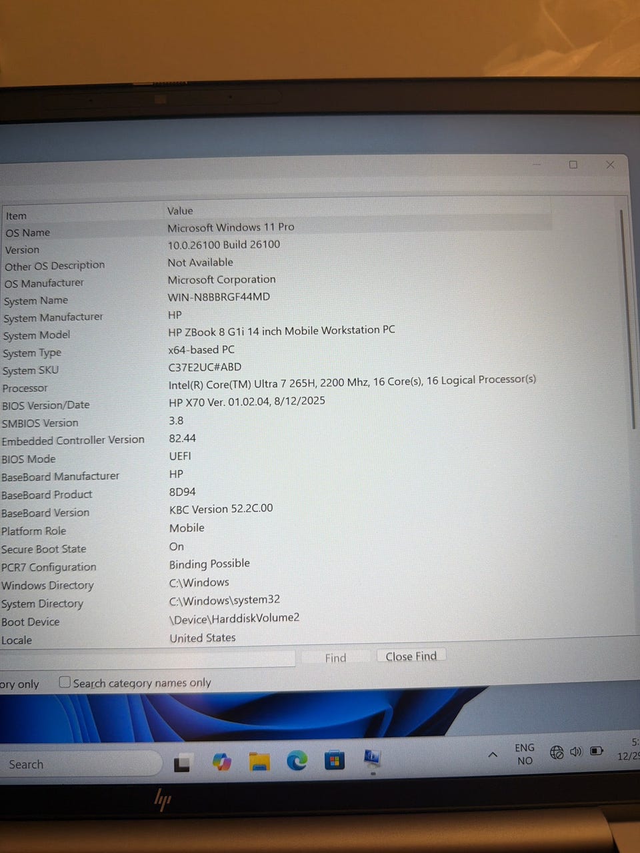This screenshot has width=640, height=853.
Task: Select the SMBIOS Version item
Action: [39, 423]
